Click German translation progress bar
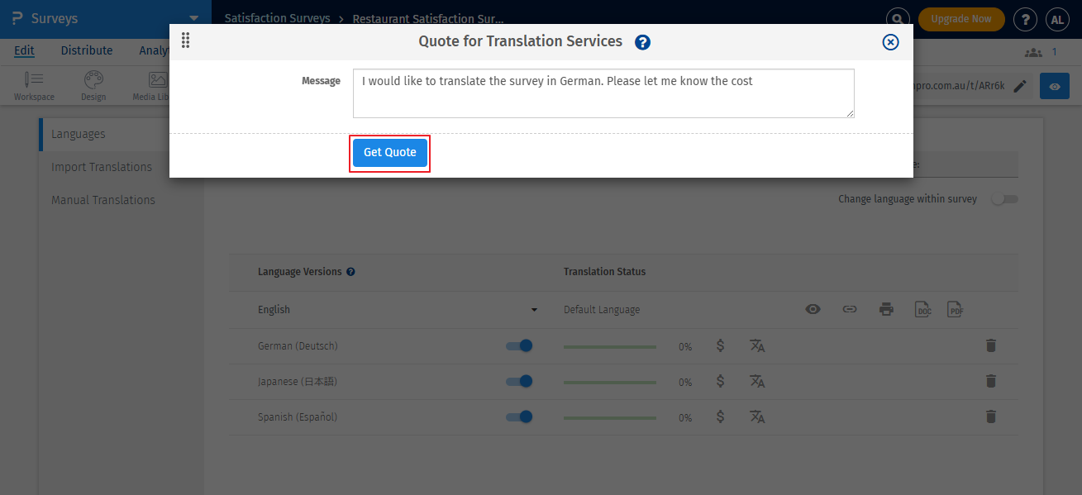The height and width of the screenshot is (495, 1082). (610, 347)
